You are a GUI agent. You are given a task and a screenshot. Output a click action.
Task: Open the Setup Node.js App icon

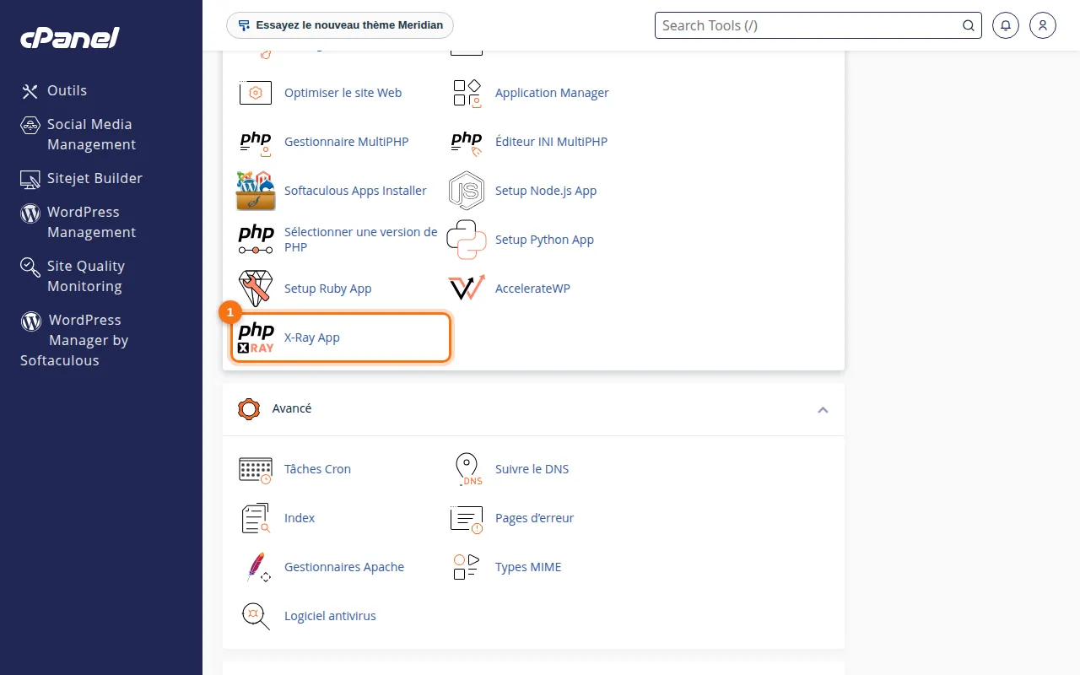click(x=467, y=191)
